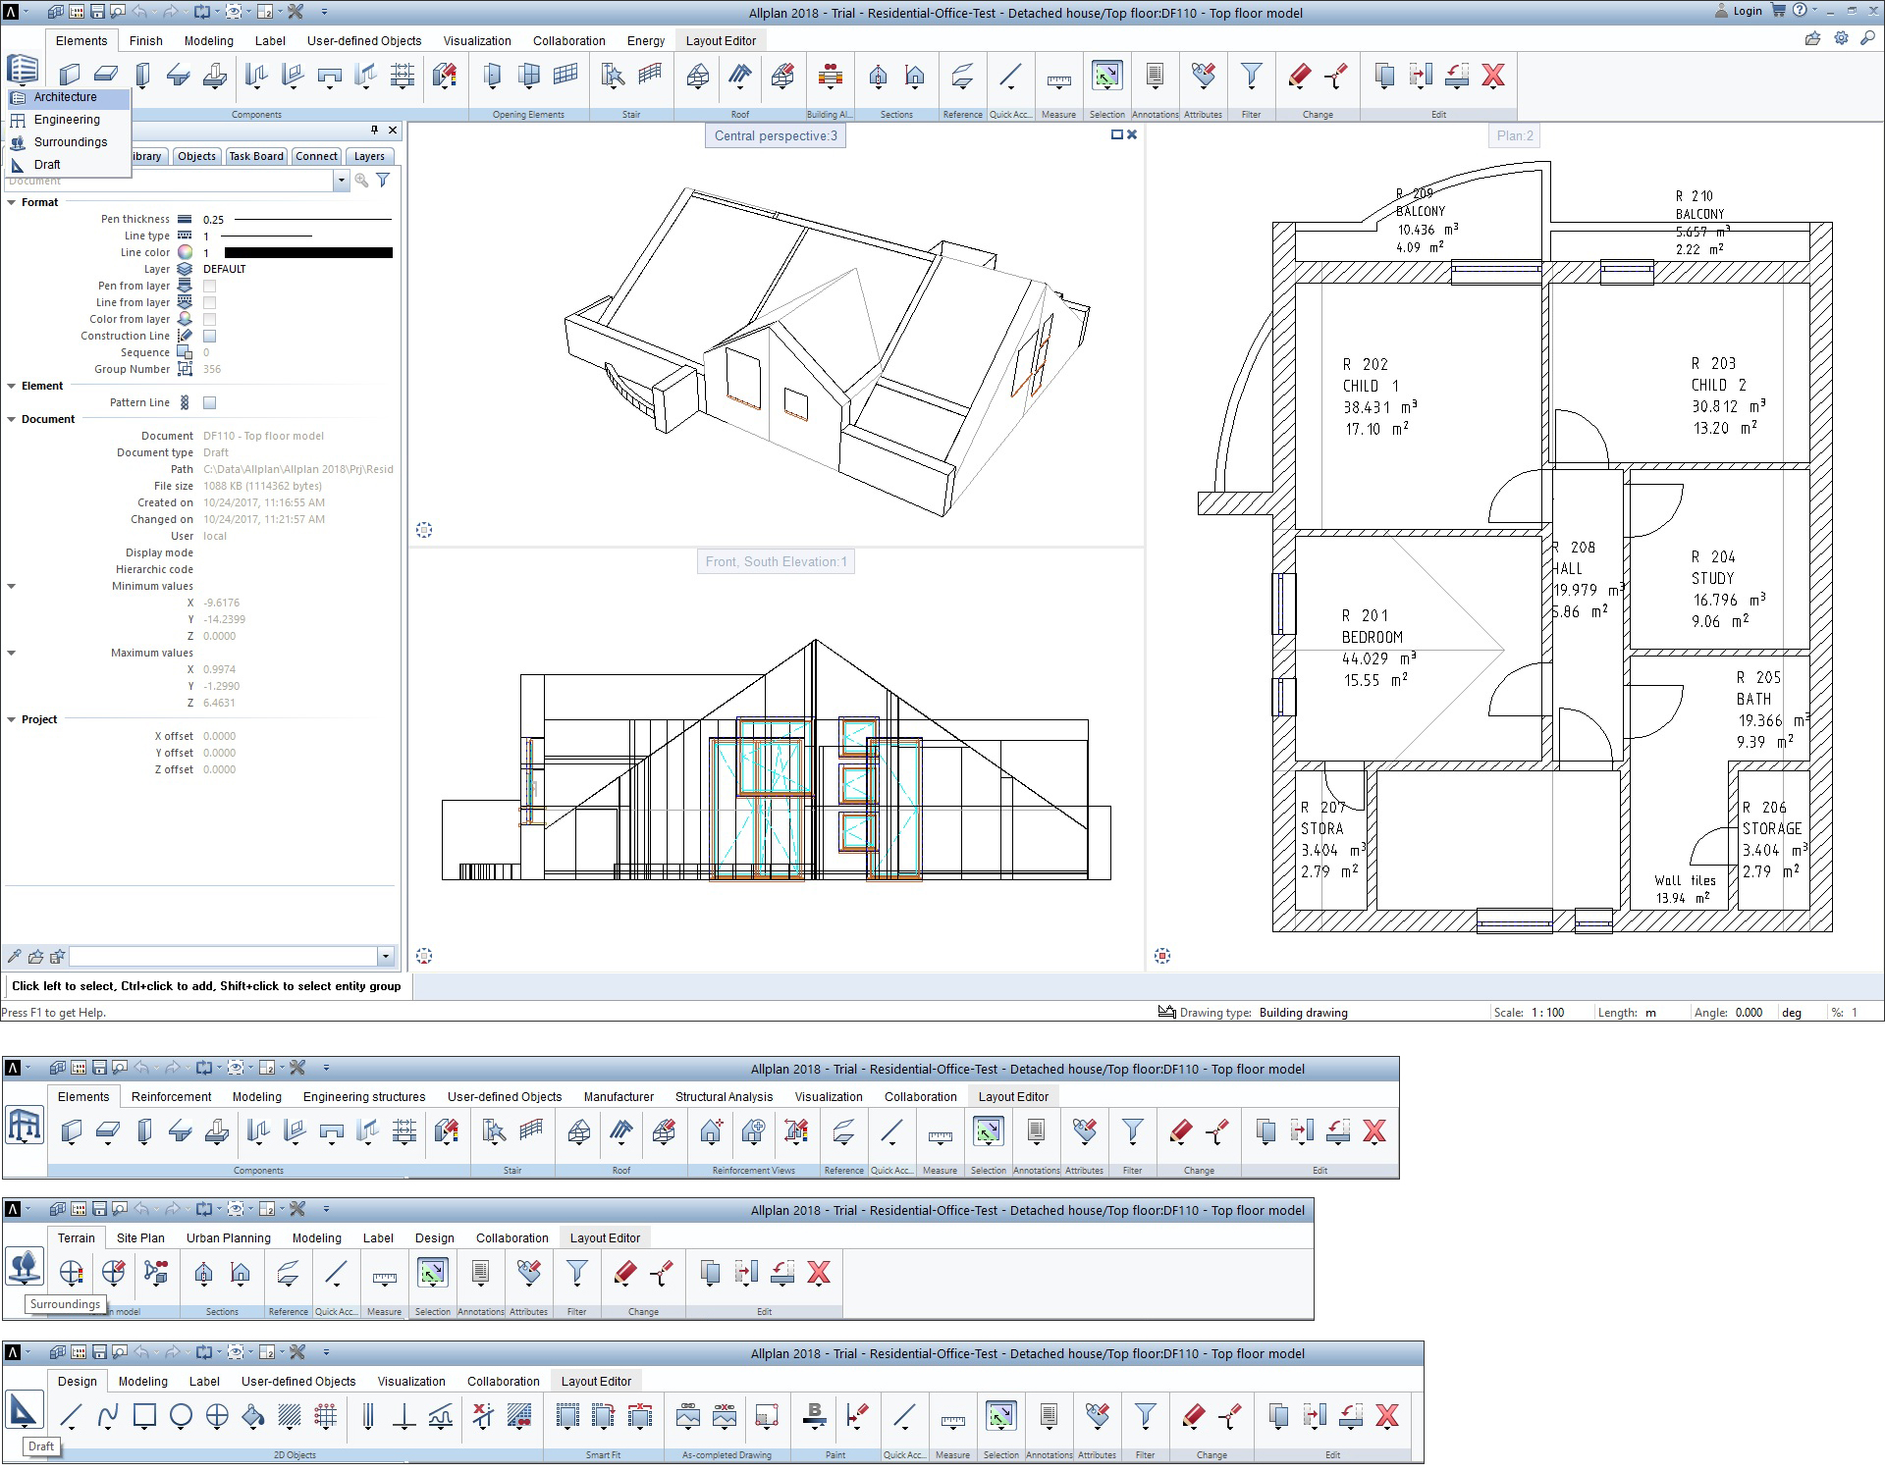Toggle the palette pin icon
Viewport: 1885px width, 1472px height.
coord(374,130)
